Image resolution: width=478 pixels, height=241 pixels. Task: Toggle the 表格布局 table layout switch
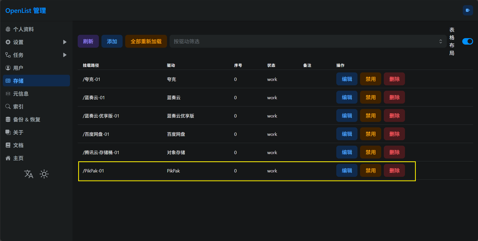tap(467, 41)
